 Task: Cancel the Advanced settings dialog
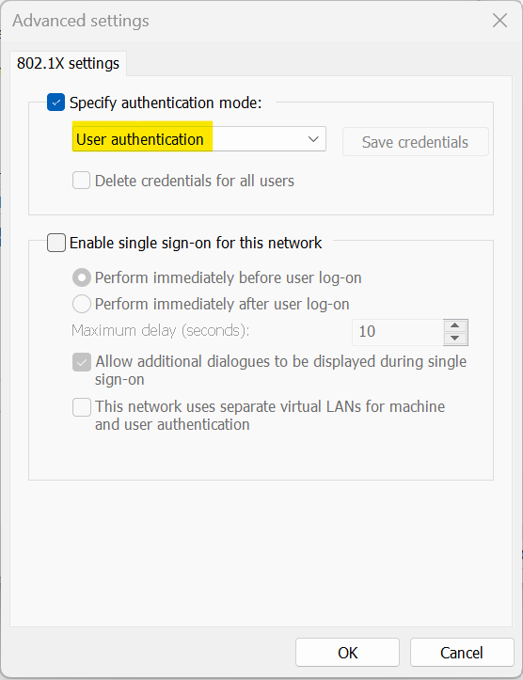coord(462,652)
